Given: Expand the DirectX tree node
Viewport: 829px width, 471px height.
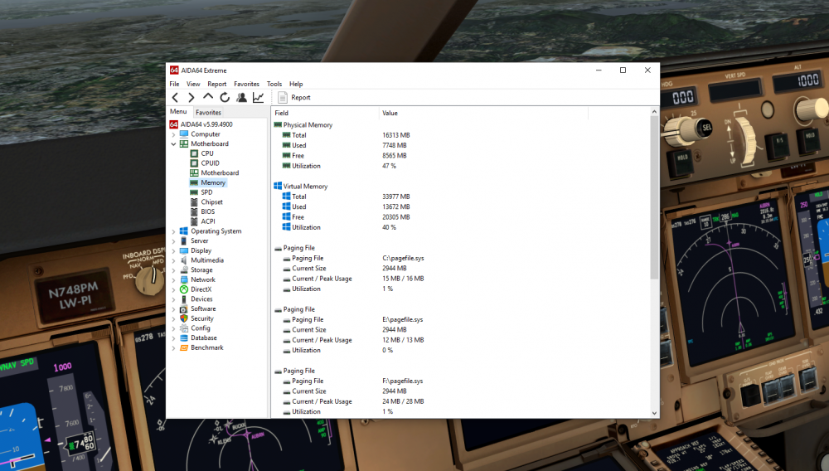Looking at the screenshot, I should point(173,289).
